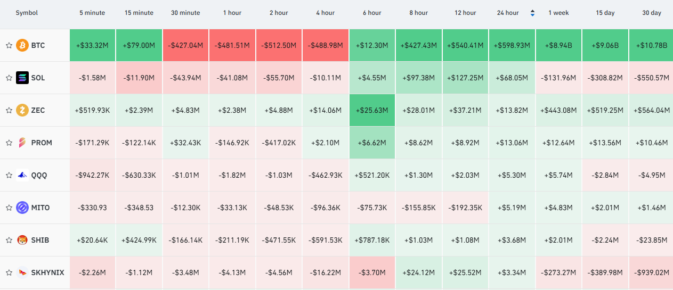Click ZEC 6 hour green +$25.63M cell
This screenshot has height=290, width=673.
(x=372, y=110)
